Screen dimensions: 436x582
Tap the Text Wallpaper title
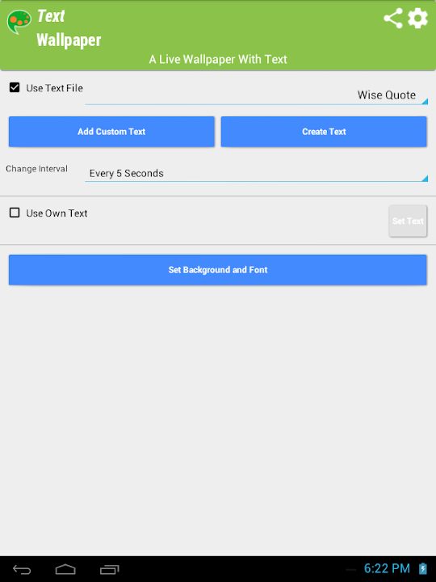click(69, 28)
